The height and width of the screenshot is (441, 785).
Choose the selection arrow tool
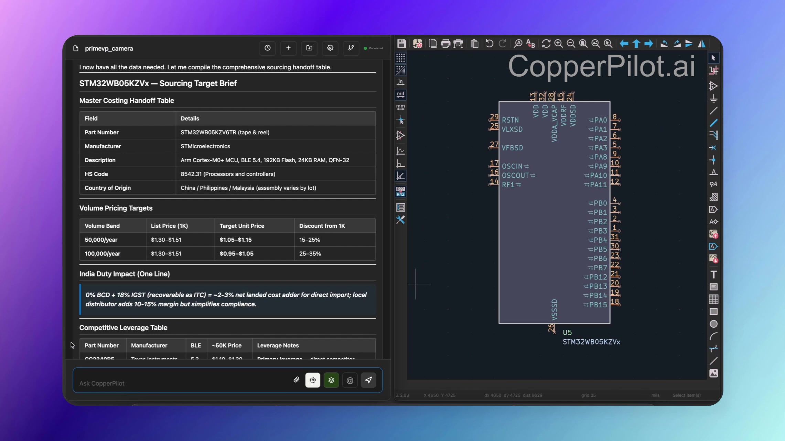(713, 58)
